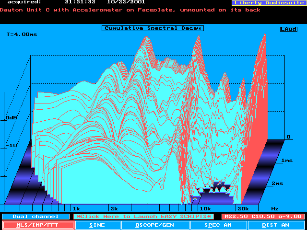The height and width of the screenshot is (230, 307).
Task: Click the Dual channel mode indicator
Action: pos(28,217)
